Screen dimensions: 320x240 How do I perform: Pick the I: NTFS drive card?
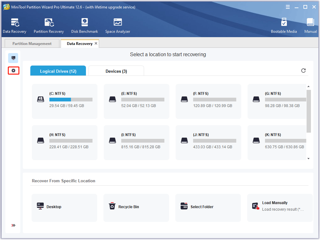click(137, 142)
